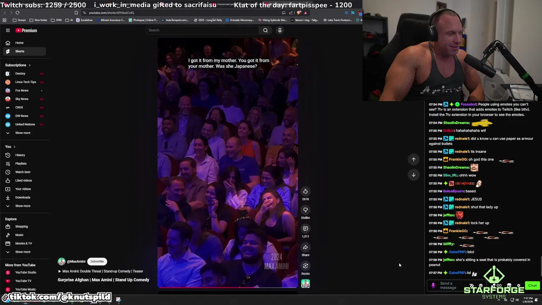Open the AutoTempest bookmark
Screen dimensions: 542x305
pos(174,20)
